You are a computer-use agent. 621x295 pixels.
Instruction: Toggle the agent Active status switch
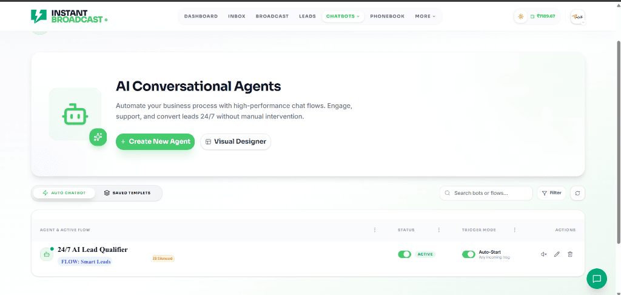tap(404, 254)
